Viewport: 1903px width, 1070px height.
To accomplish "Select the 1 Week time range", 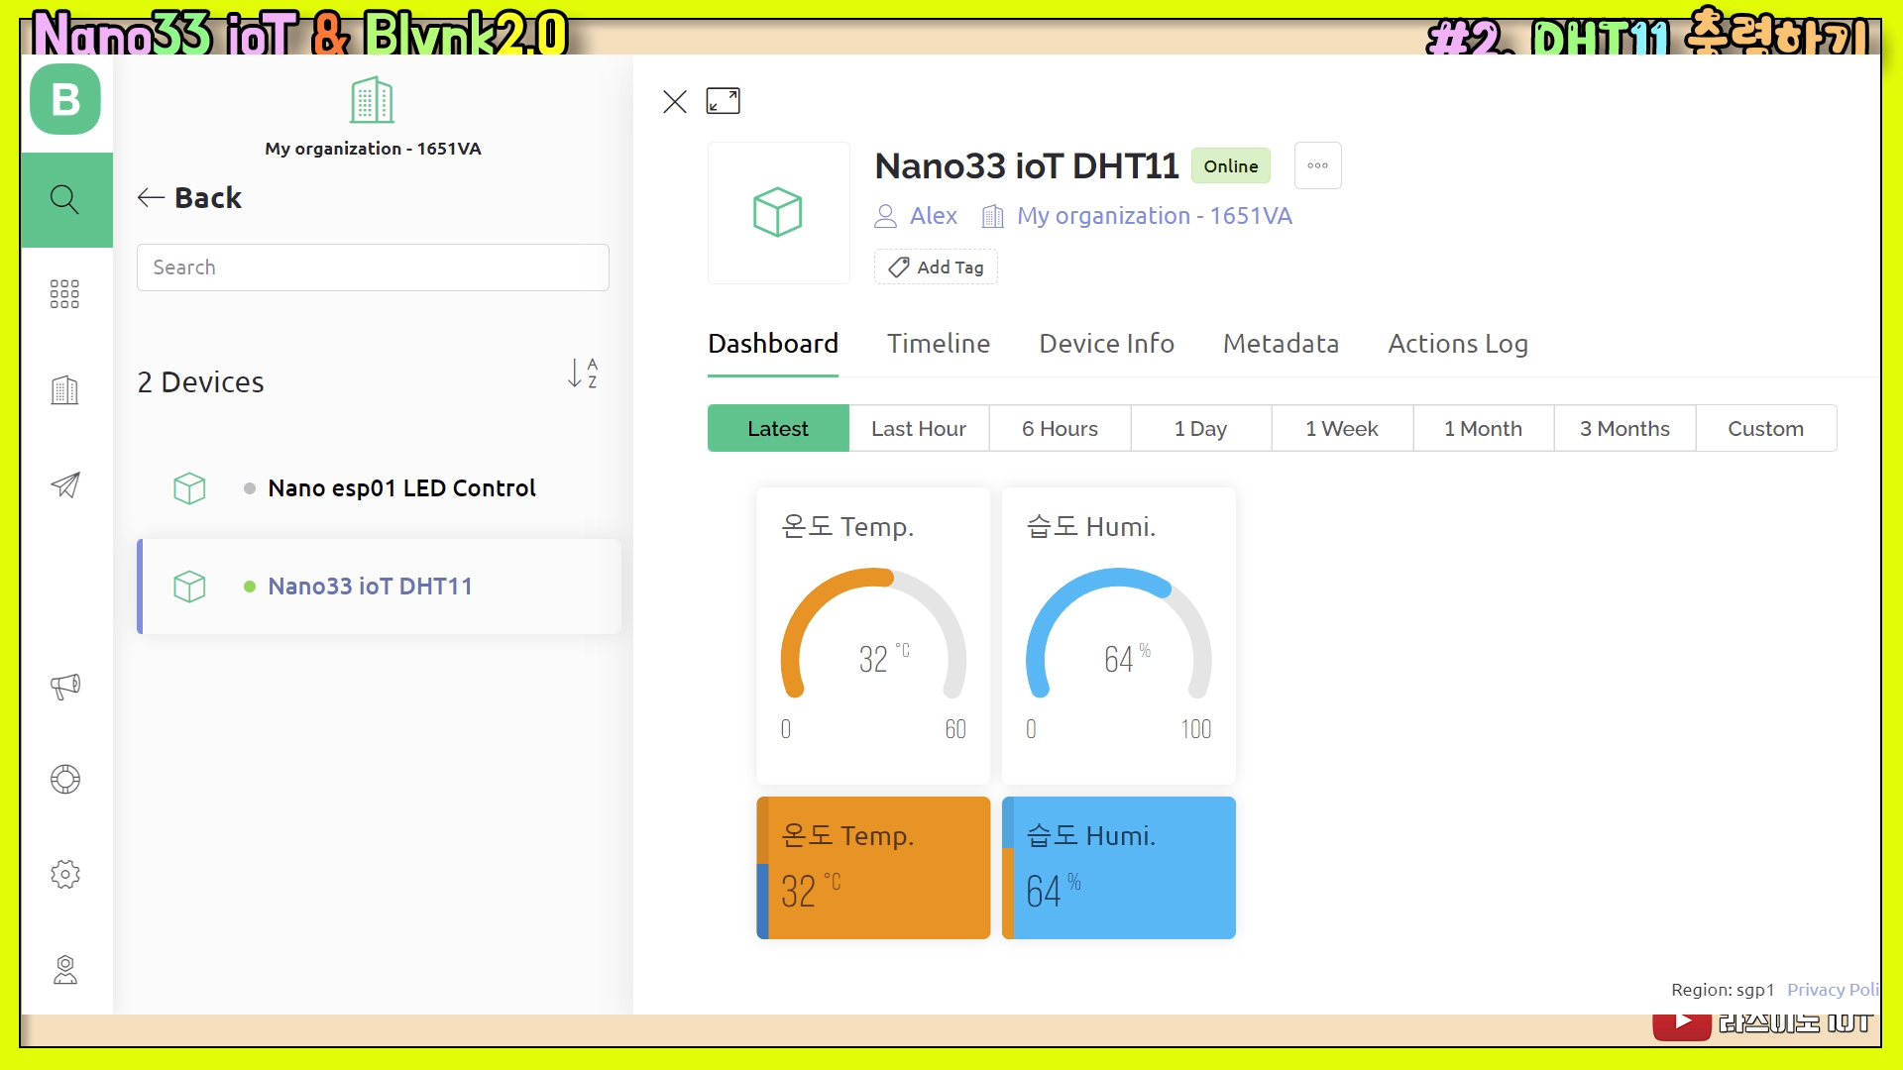I will tap(1342, 429).
